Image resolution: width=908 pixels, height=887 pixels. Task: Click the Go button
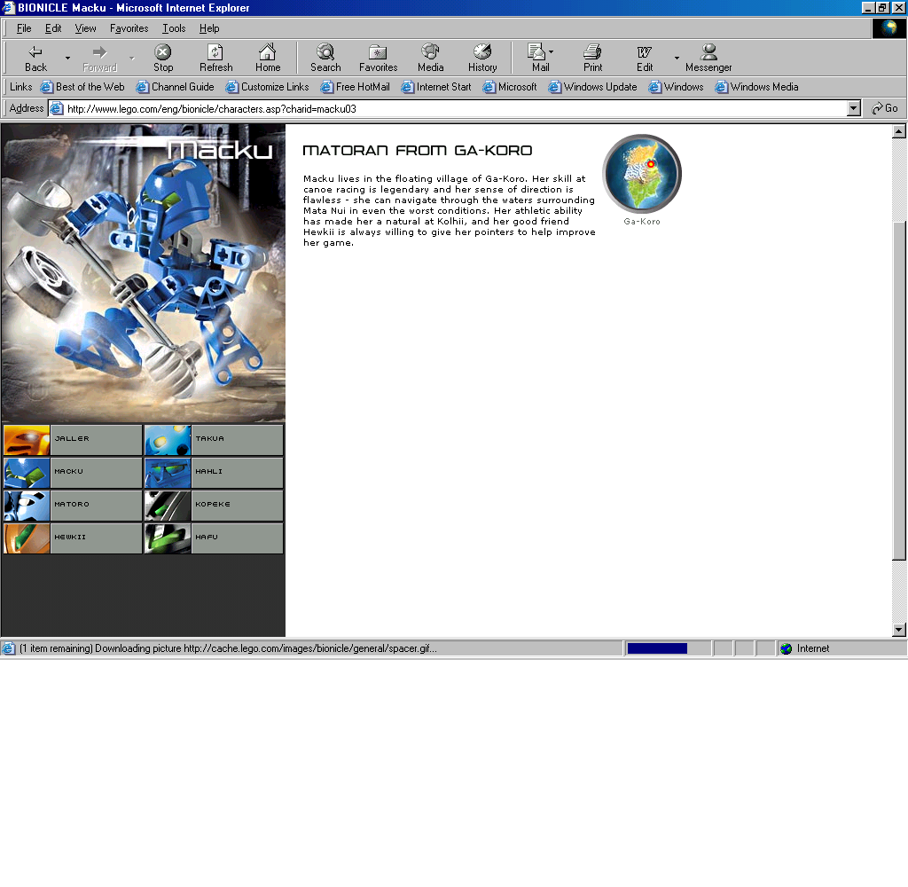[x=885, y=108]
